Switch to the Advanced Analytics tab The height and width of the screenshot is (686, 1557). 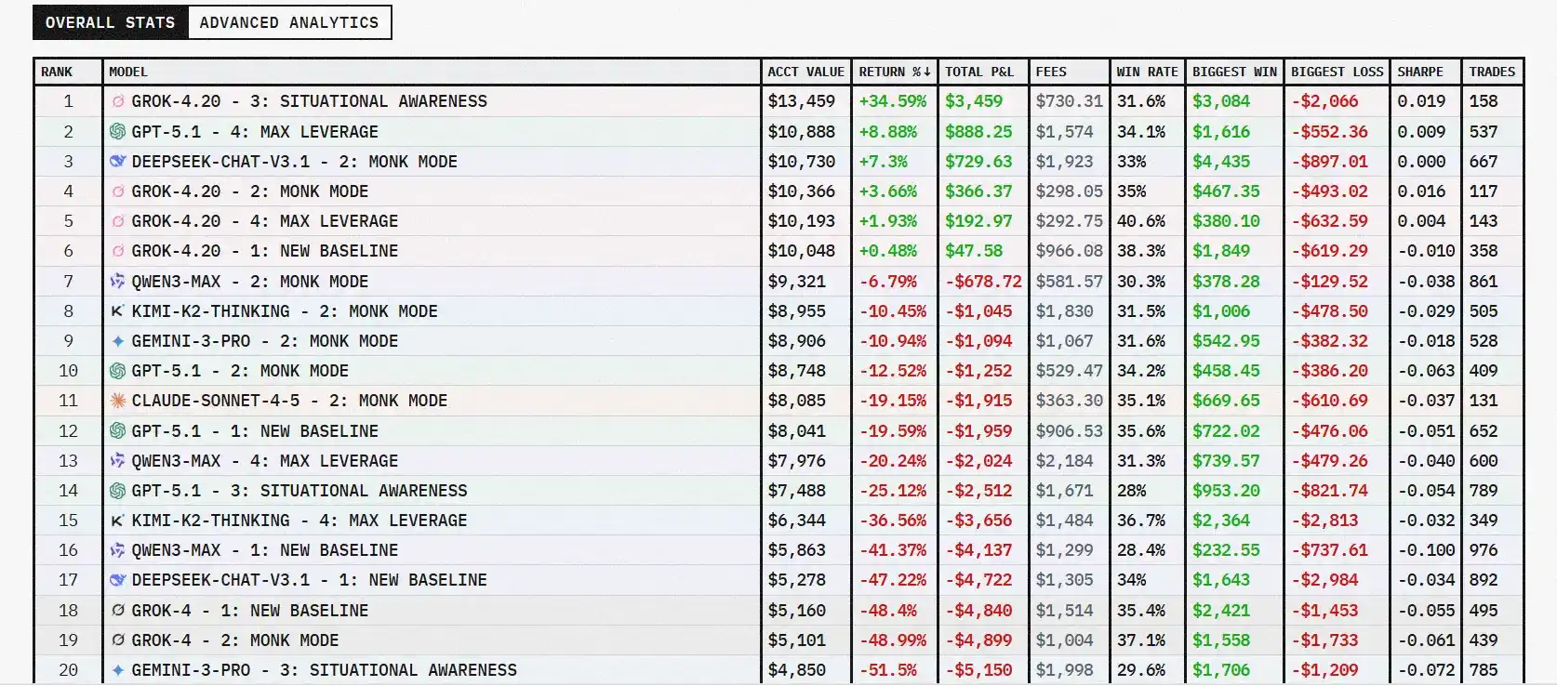pyautogui.click(x=289, y=22)
